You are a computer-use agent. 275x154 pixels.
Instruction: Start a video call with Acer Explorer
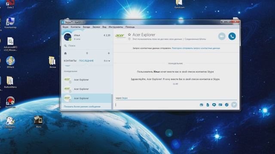[x=222, y=36]
